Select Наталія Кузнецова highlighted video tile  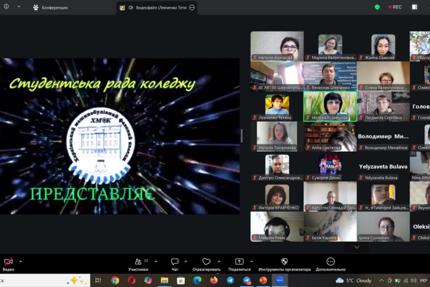click(330, 106)
